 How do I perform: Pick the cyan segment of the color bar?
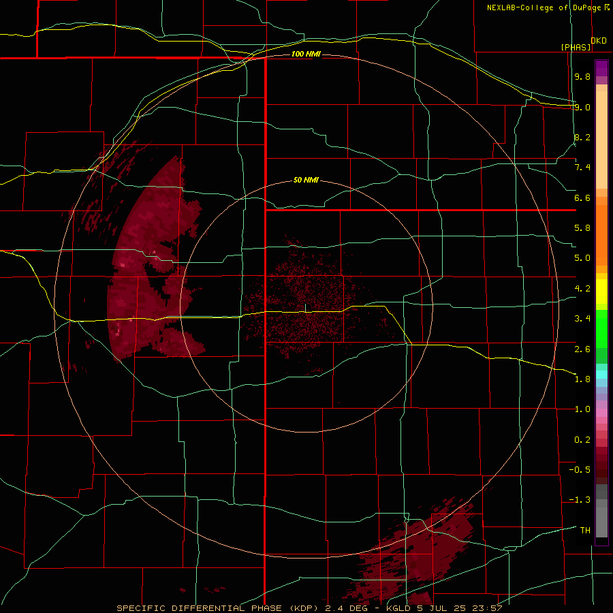tap(601, 374)
